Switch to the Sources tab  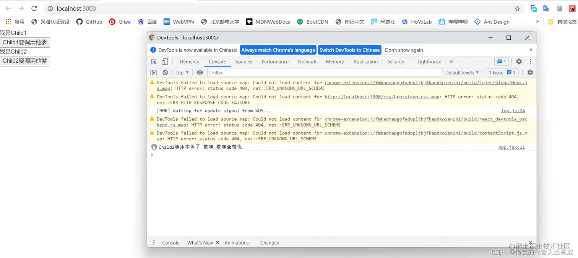pos(244,62)
